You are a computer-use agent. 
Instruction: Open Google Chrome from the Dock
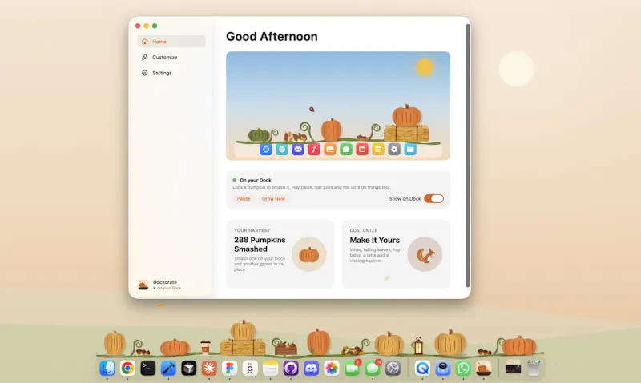pos(127,369)
